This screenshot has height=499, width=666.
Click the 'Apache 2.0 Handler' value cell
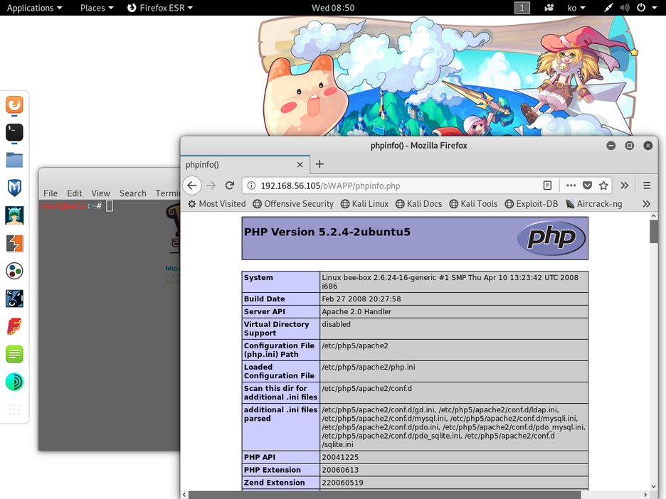tap(454, 311)
